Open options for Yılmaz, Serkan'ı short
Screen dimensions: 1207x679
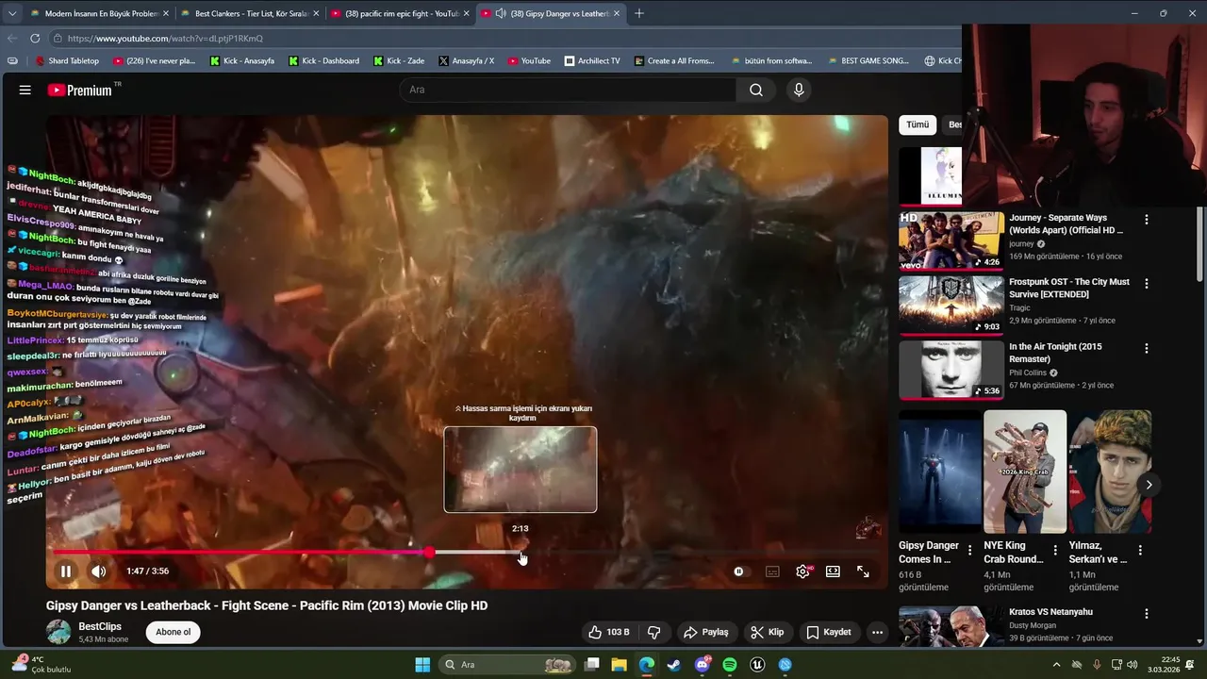tap(1140, 550)
